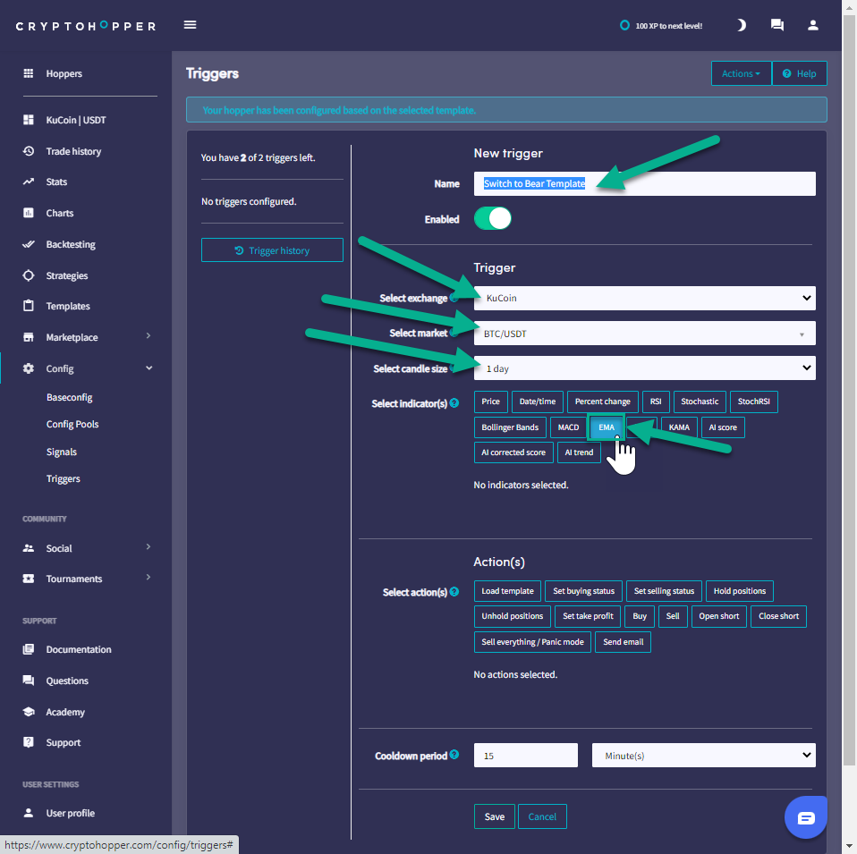This screenshot has width=857, height=854.
Task: Disable the Enabled toggle switch
Action: pos(492,219)
